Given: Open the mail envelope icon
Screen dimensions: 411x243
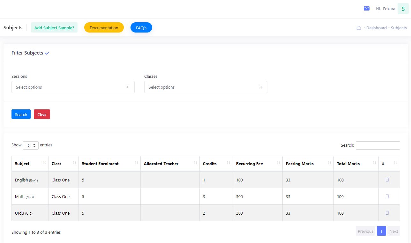Looking at the screenshot, I should (x=366, y=9).
